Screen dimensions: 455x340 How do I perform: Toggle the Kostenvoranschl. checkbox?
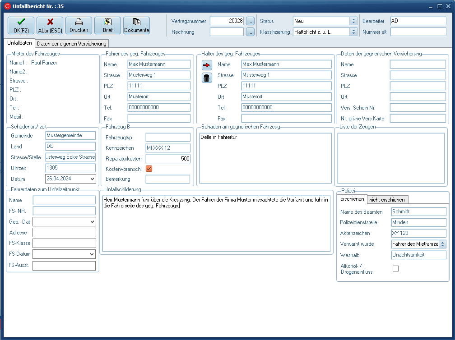pos(149,169)
